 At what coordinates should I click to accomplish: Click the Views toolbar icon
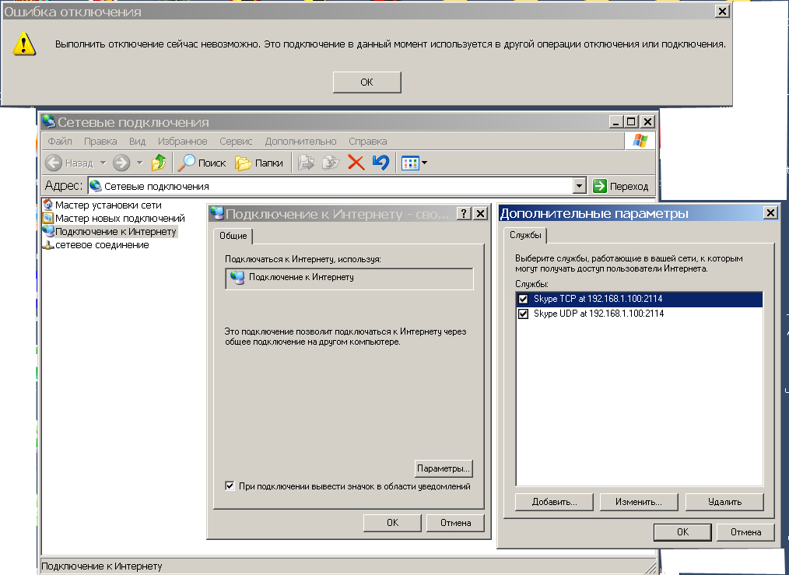(x=410, y=163)
